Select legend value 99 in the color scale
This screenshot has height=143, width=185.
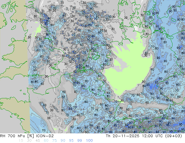pos(80,141)
